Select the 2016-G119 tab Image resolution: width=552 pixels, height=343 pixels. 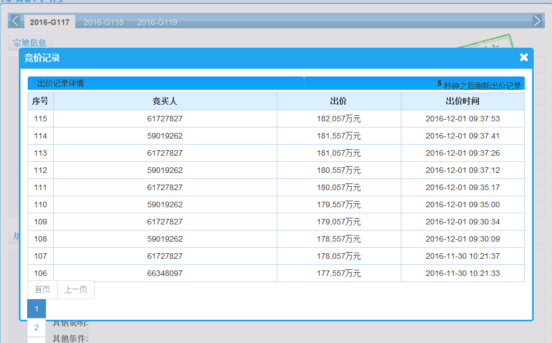click(x=157, y=22)
